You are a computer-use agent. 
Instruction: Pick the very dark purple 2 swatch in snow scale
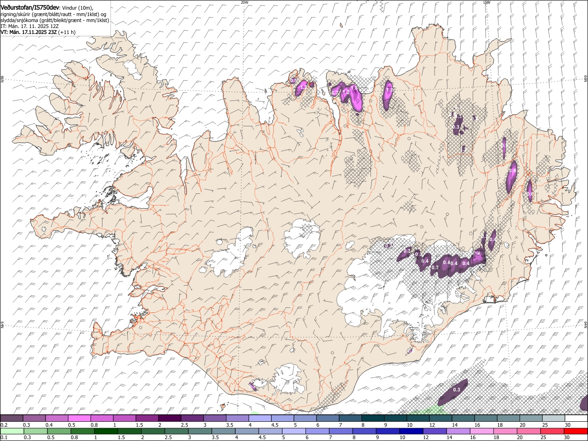point(170,418)
